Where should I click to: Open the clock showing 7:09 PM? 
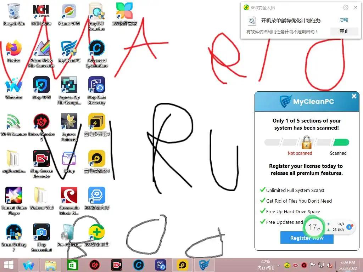pos(347,265)
